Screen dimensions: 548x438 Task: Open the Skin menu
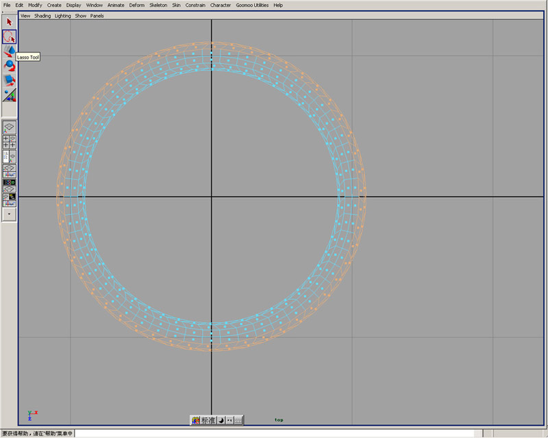point(176,5)
